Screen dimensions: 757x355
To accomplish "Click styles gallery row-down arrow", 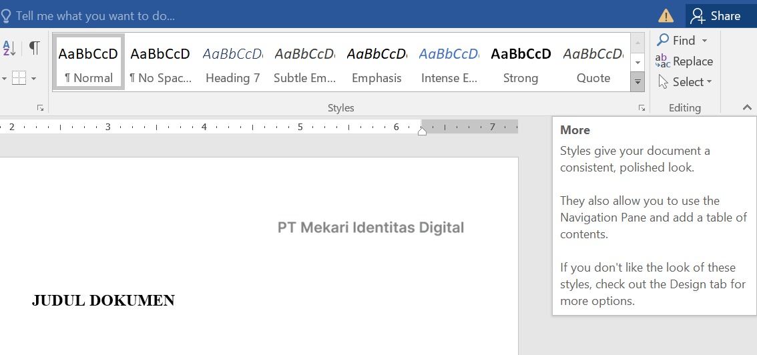I will [638, 62].
